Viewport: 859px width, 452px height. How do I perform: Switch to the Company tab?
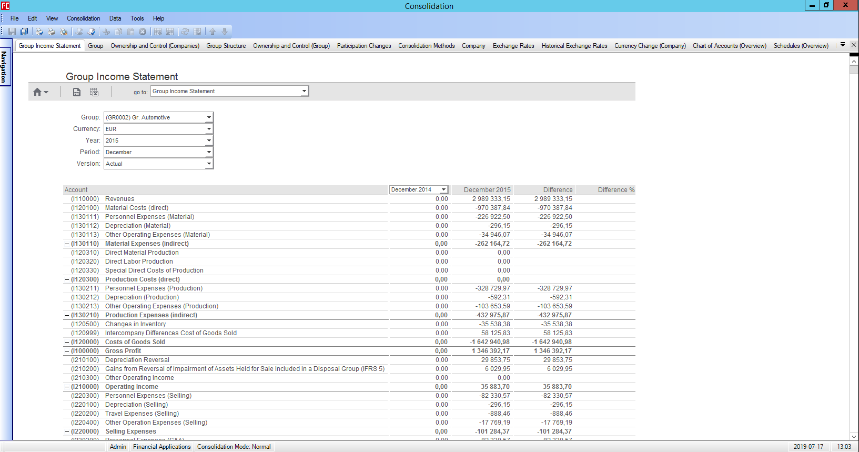[473, 46]
